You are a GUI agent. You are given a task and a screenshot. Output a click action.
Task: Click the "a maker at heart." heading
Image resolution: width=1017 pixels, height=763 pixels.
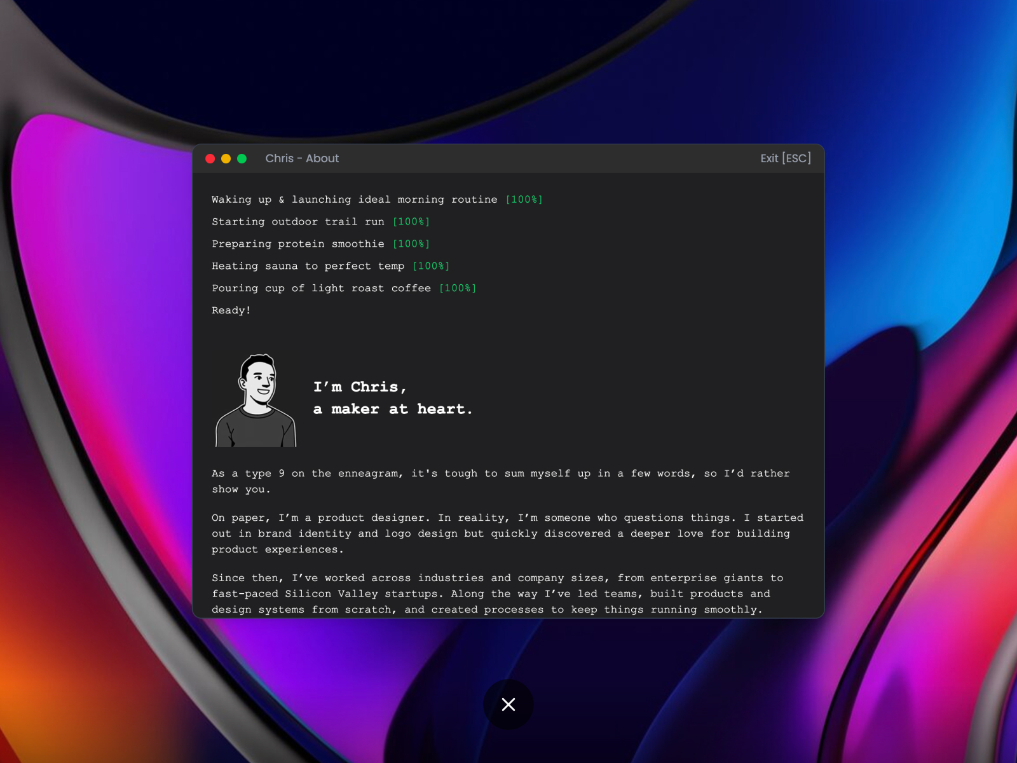tap(393, 409)
